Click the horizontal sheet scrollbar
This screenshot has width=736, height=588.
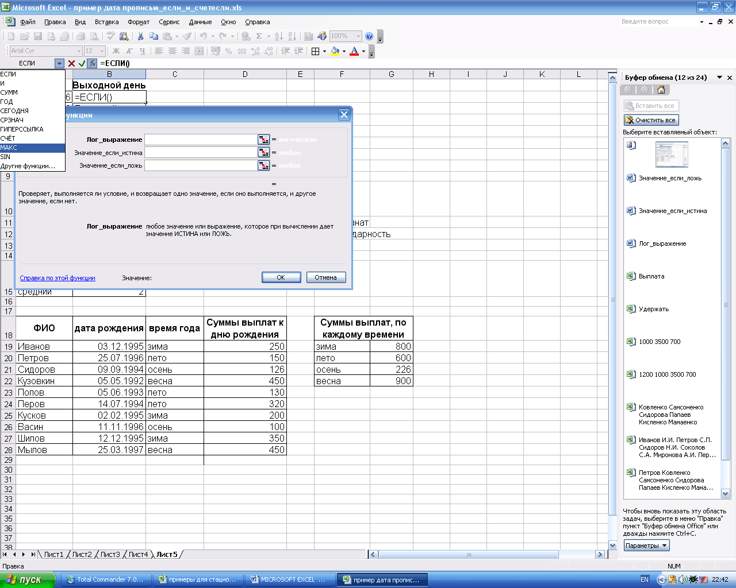(x=468, y=554)
